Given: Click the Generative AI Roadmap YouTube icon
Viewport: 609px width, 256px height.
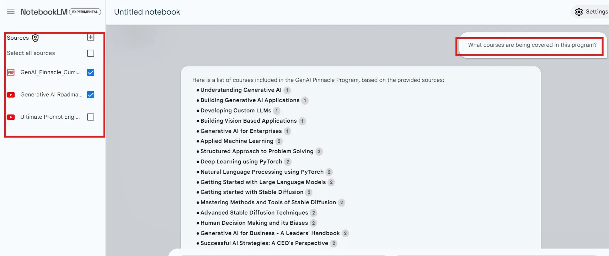Looking at the screenshot, I should 11,95.
